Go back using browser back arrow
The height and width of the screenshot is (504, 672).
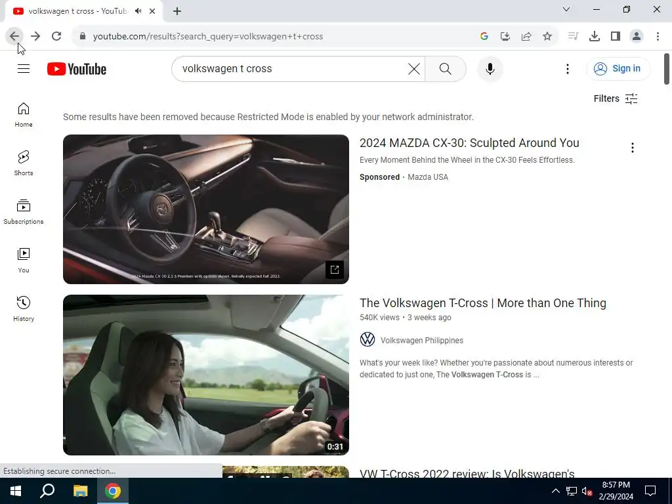click(14, 37)
